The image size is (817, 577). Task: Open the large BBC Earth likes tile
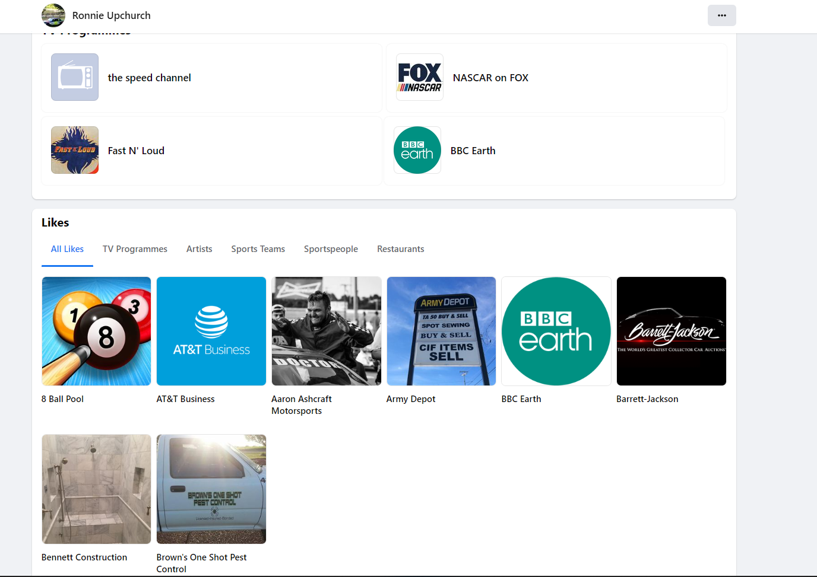[556, 331]
